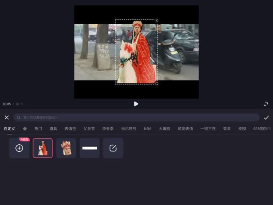Click the sticker search field

pyautogui.click(x=136, y=117)
